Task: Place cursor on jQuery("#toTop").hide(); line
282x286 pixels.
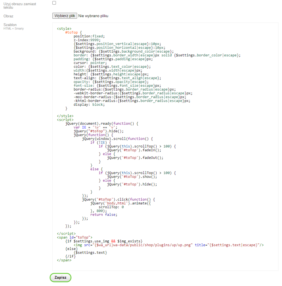Action: coord(98,131)
